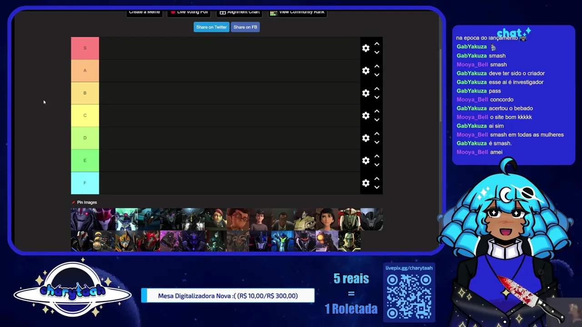Click the livepix QR code
This screenshot has height=327, width=582.
pyautogui.click(x=409, y=297)
